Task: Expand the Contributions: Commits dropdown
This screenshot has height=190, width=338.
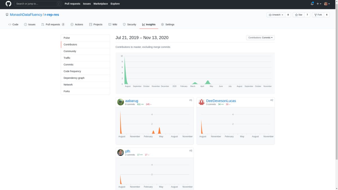Action: coord(260,38)
